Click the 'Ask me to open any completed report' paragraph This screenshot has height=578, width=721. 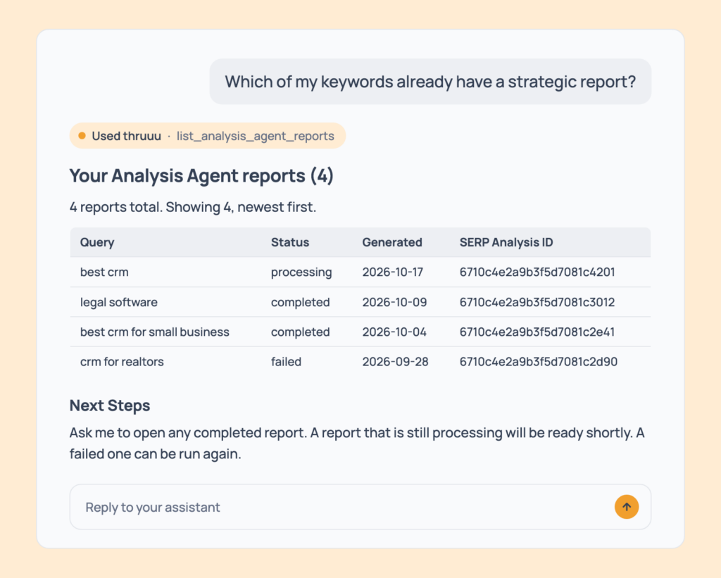coord(357,444)
